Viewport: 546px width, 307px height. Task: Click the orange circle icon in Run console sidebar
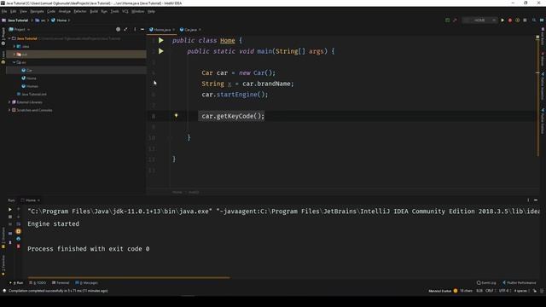pos(19,231)
